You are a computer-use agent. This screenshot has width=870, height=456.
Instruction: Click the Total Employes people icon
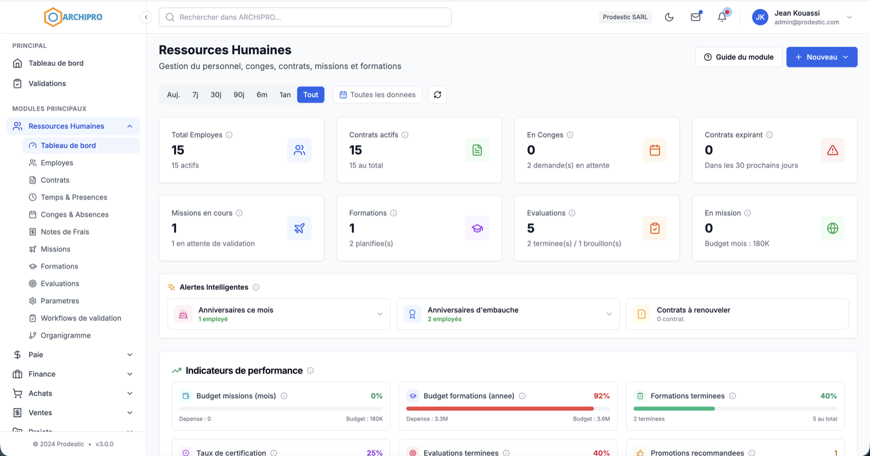tap(299, 150)
